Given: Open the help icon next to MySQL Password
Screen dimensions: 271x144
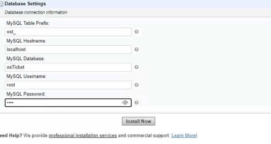Looking at the screenshot, I should (137, 103).
